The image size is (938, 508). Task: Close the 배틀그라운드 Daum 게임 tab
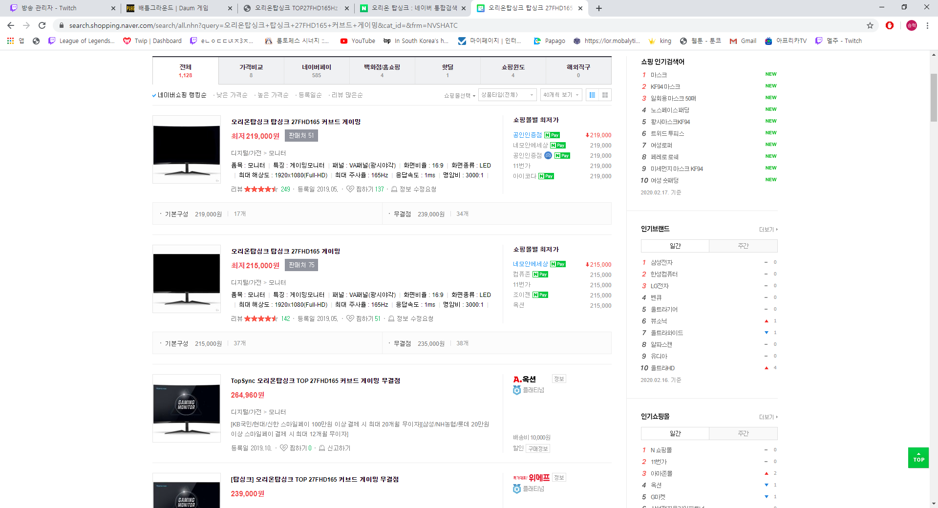coord(230,8)
